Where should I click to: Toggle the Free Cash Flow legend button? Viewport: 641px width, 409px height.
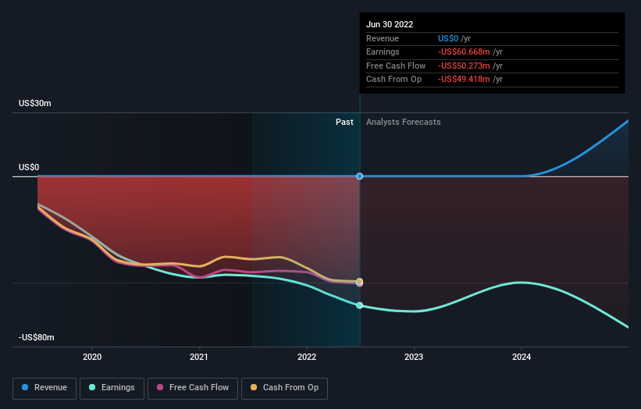(x=193, y=388)
